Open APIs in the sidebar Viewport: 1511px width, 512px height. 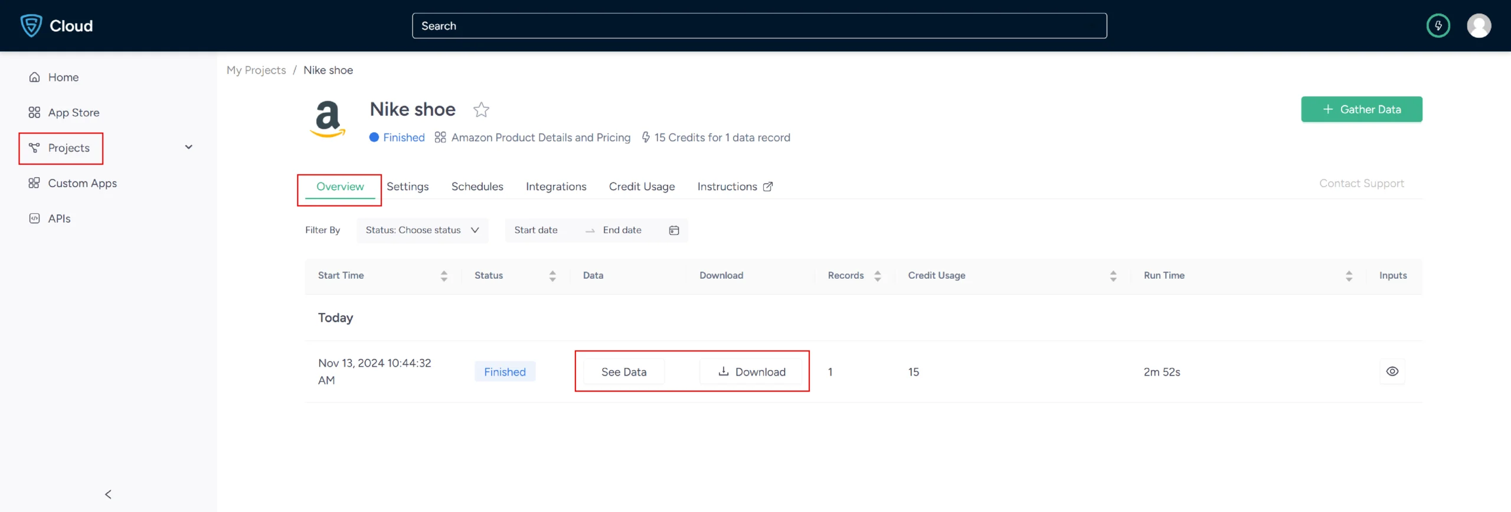click(59, 219)
